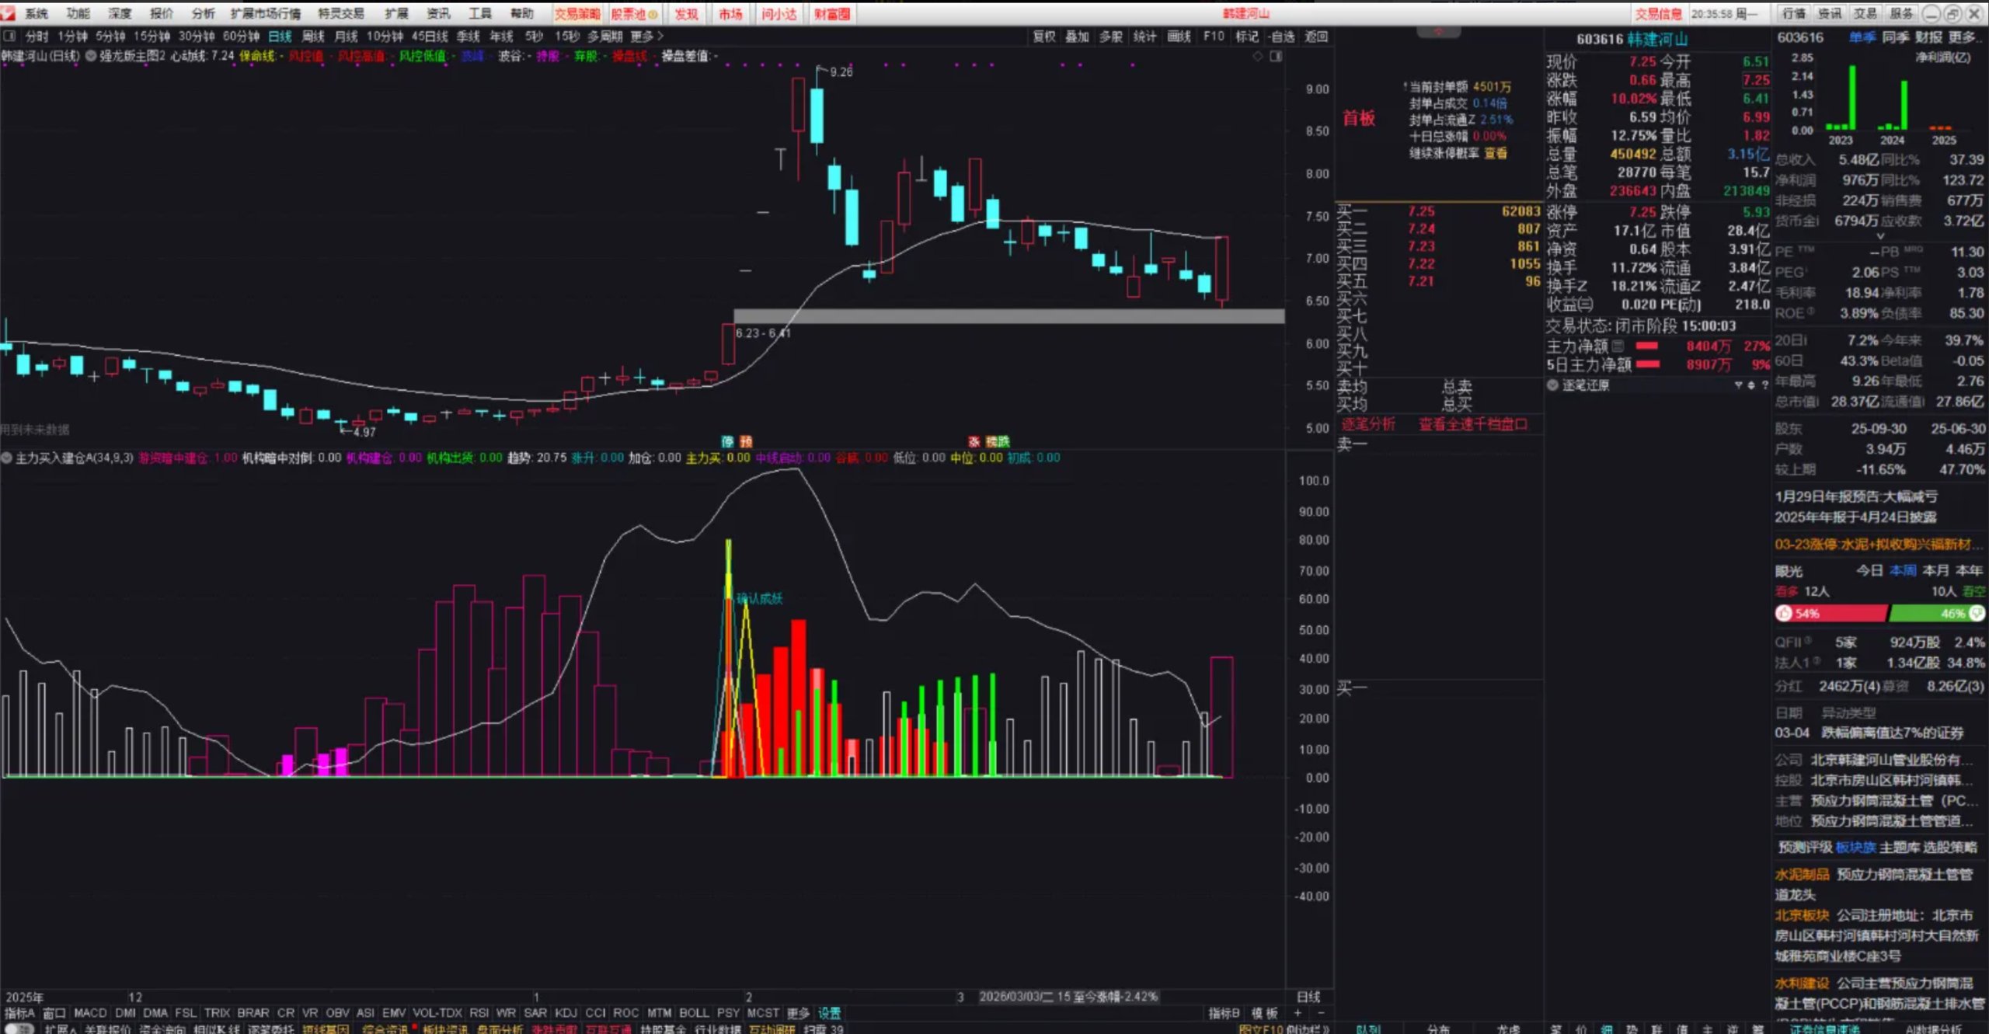Open the 画线 drawing tool
The width and height of the screenshot is (1989, 1034).
tap(1178, 36)
